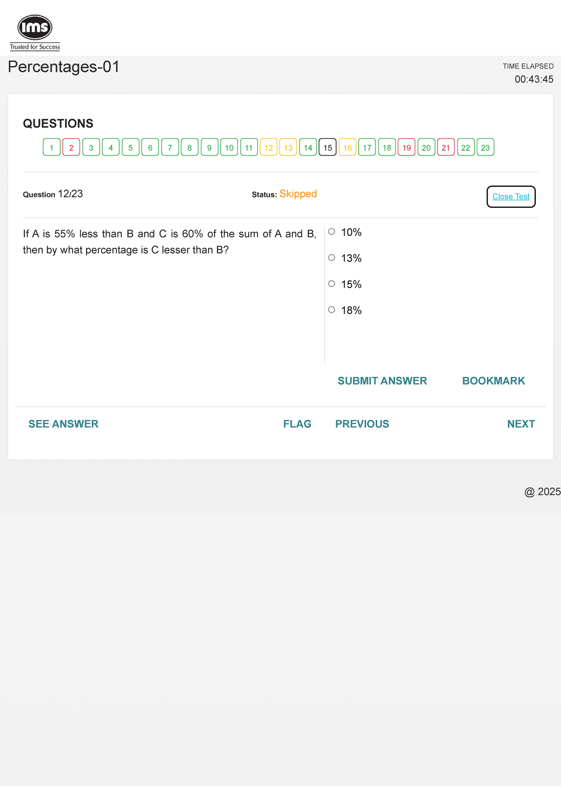The image size is (561, 795).
Task: Reveal the answer with SEE ANSWER
Action: pos(63,424)
